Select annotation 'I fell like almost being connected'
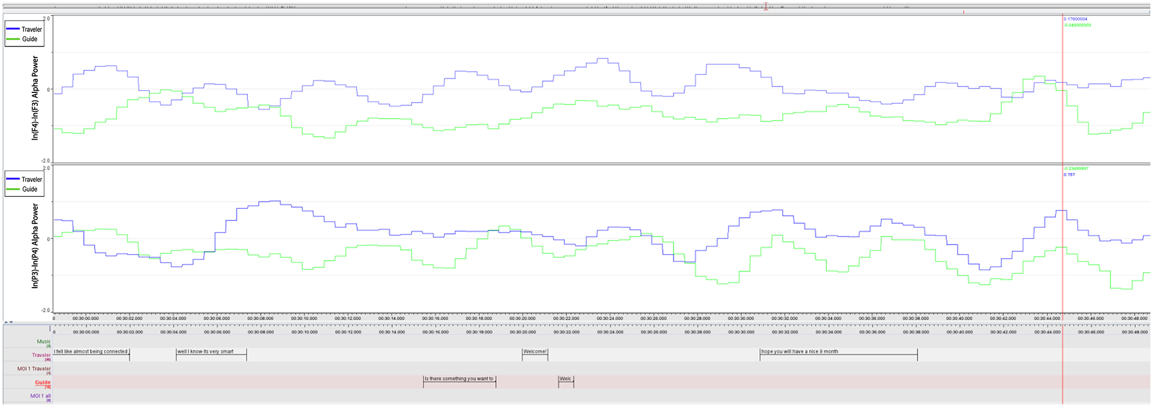This screenshot has height=407, width=1153. (x=91, y=352)
